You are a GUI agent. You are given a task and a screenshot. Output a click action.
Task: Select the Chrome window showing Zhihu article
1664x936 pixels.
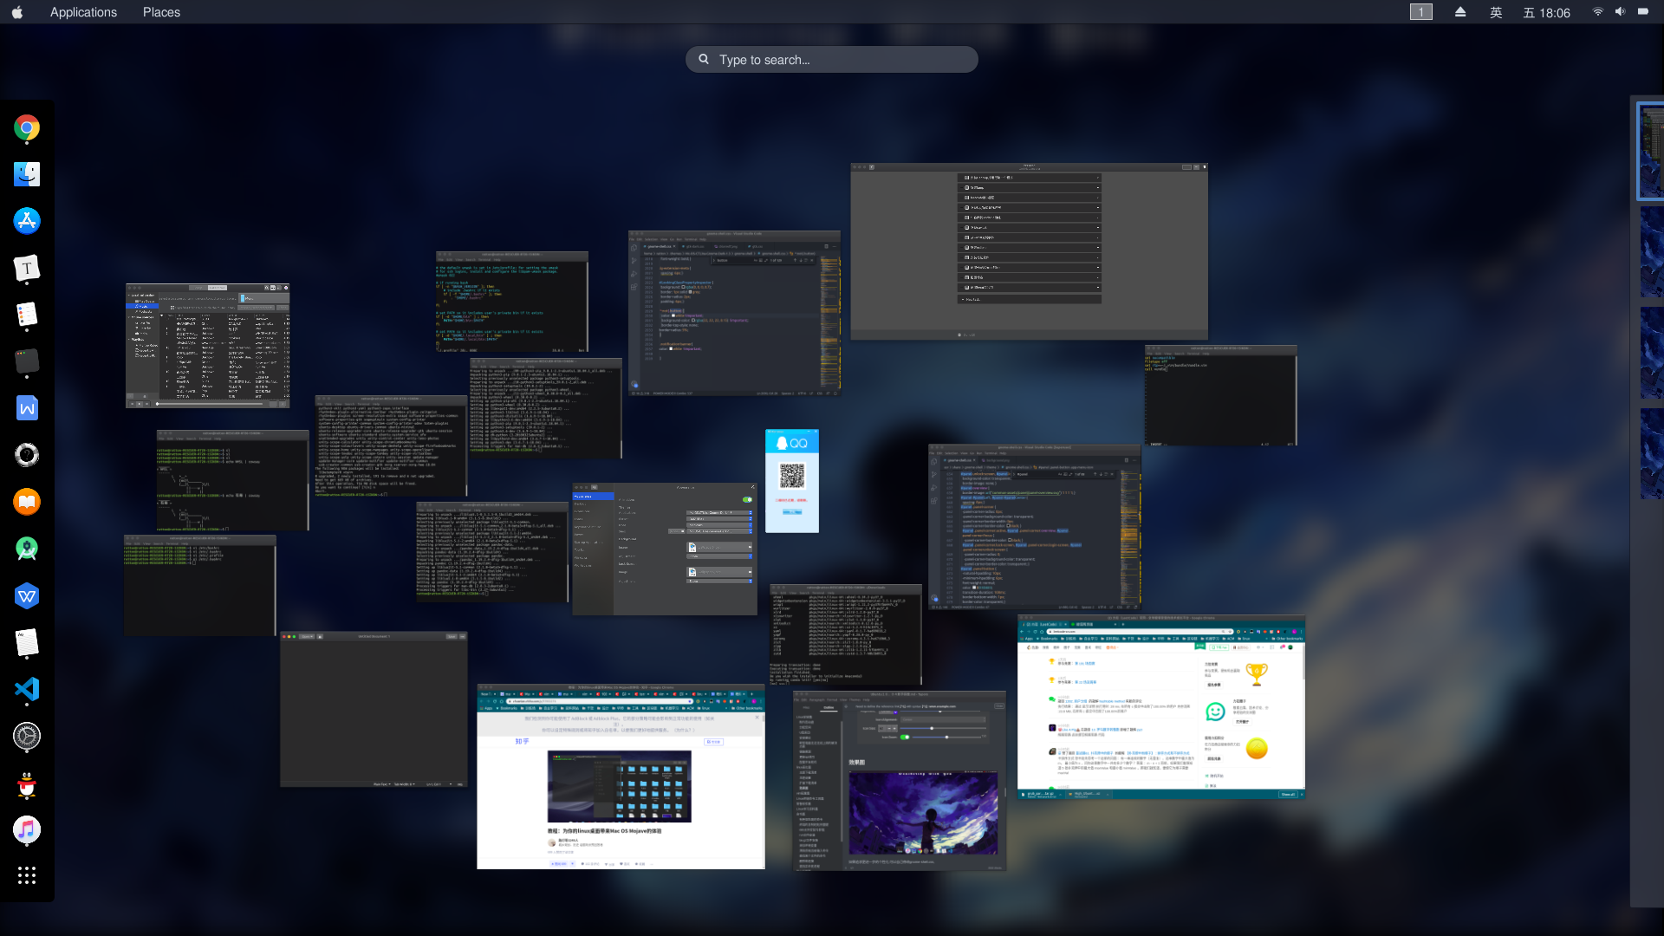pos(621,777)
